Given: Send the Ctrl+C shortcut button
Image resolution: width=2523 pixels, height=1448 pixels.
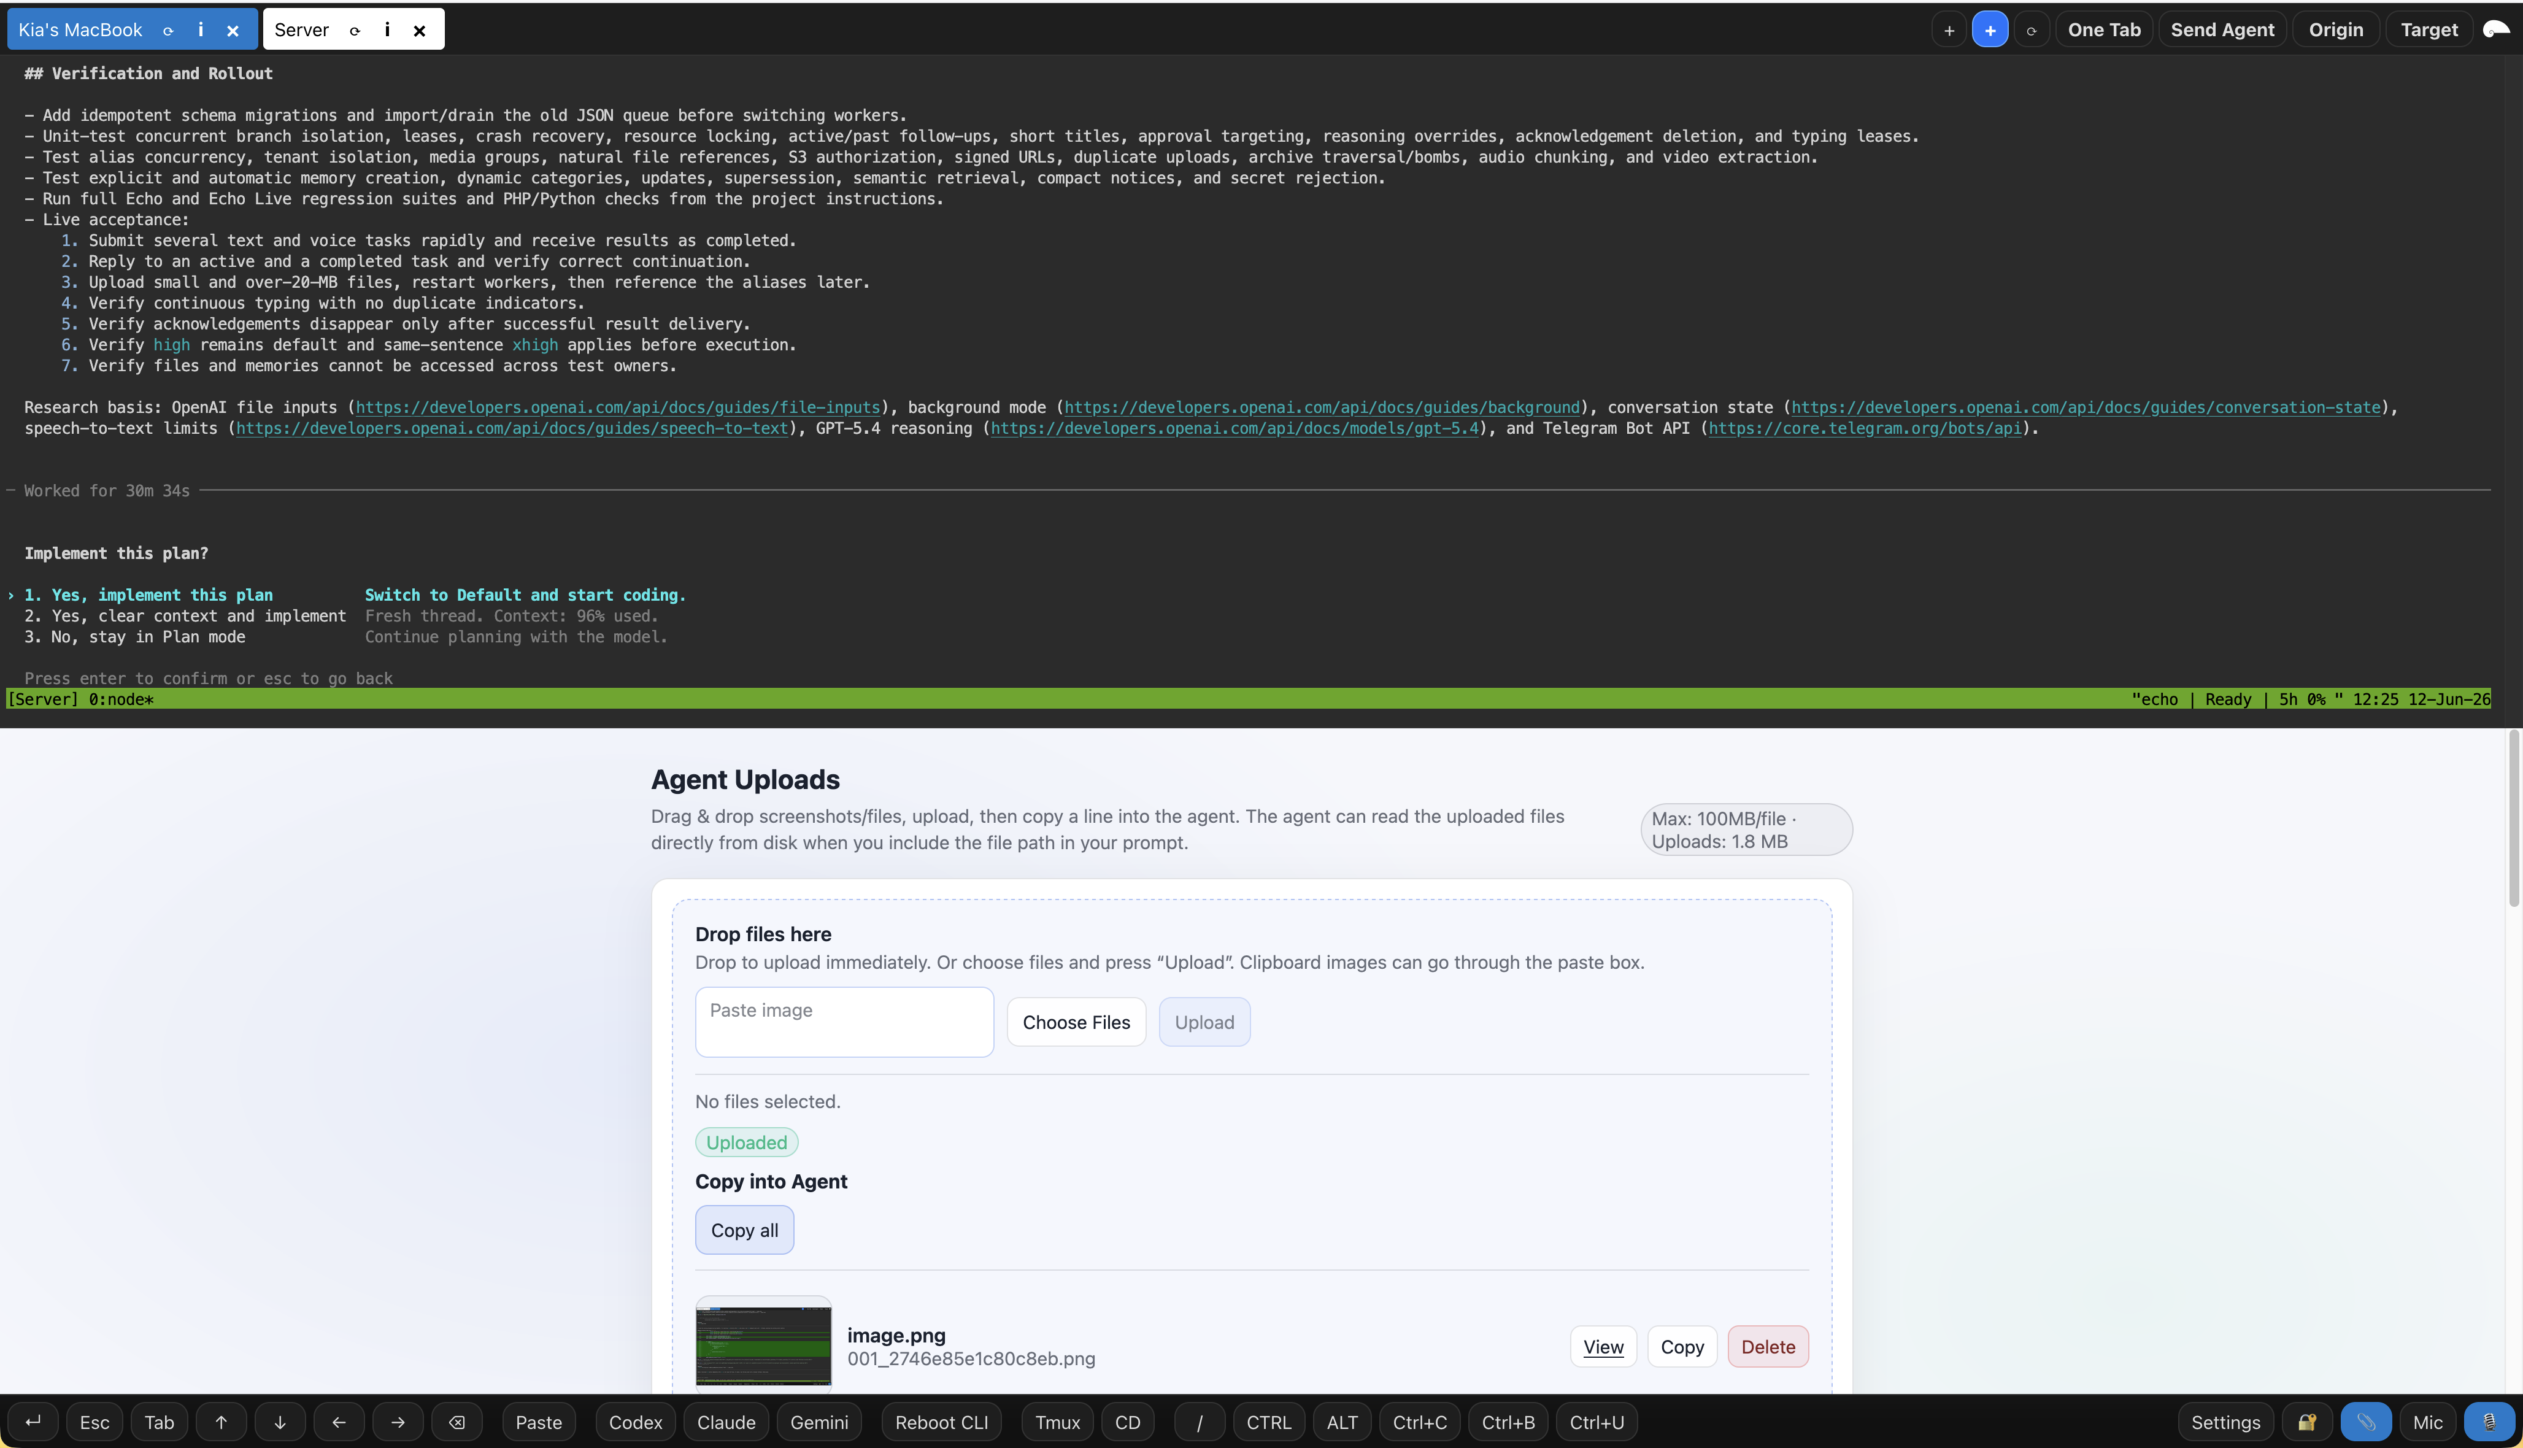Looking at the screenshot, I should tap(1419, 1422).
